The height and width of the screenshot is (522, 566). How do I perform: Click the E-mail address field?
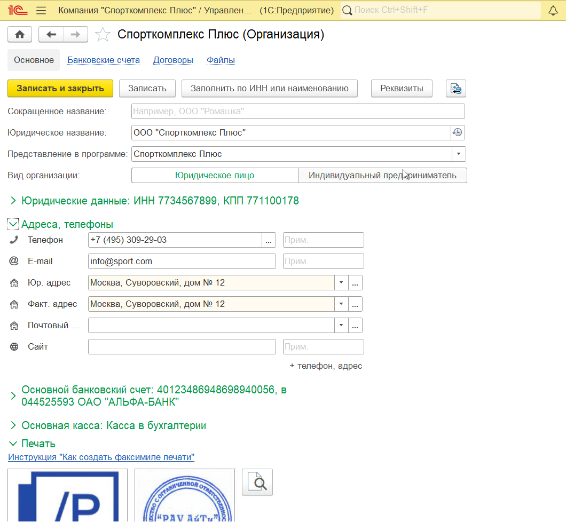click(182, 261)
